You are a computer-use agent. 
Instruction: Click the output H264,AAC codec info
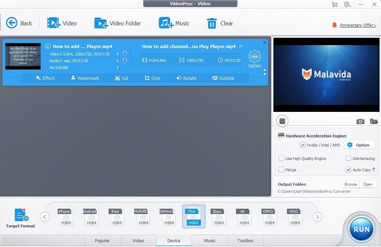[x=154, y=60]
